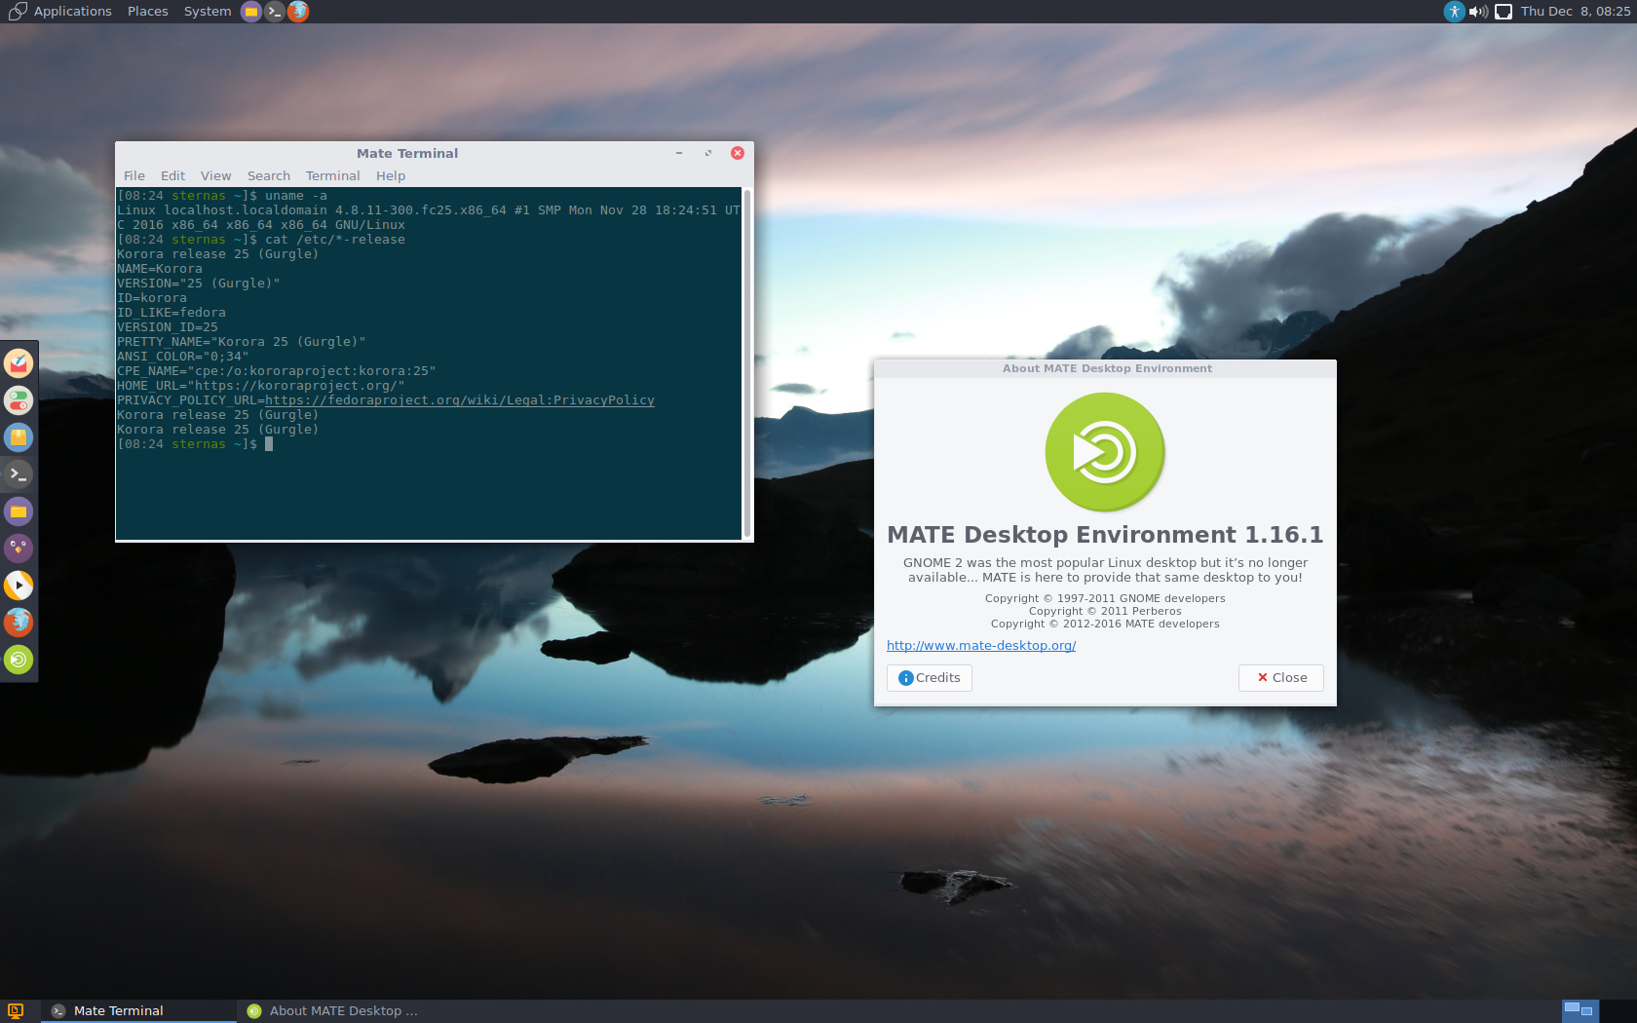
Task: Open the file manager folder icon in dock
Action: tap(19, 511)
